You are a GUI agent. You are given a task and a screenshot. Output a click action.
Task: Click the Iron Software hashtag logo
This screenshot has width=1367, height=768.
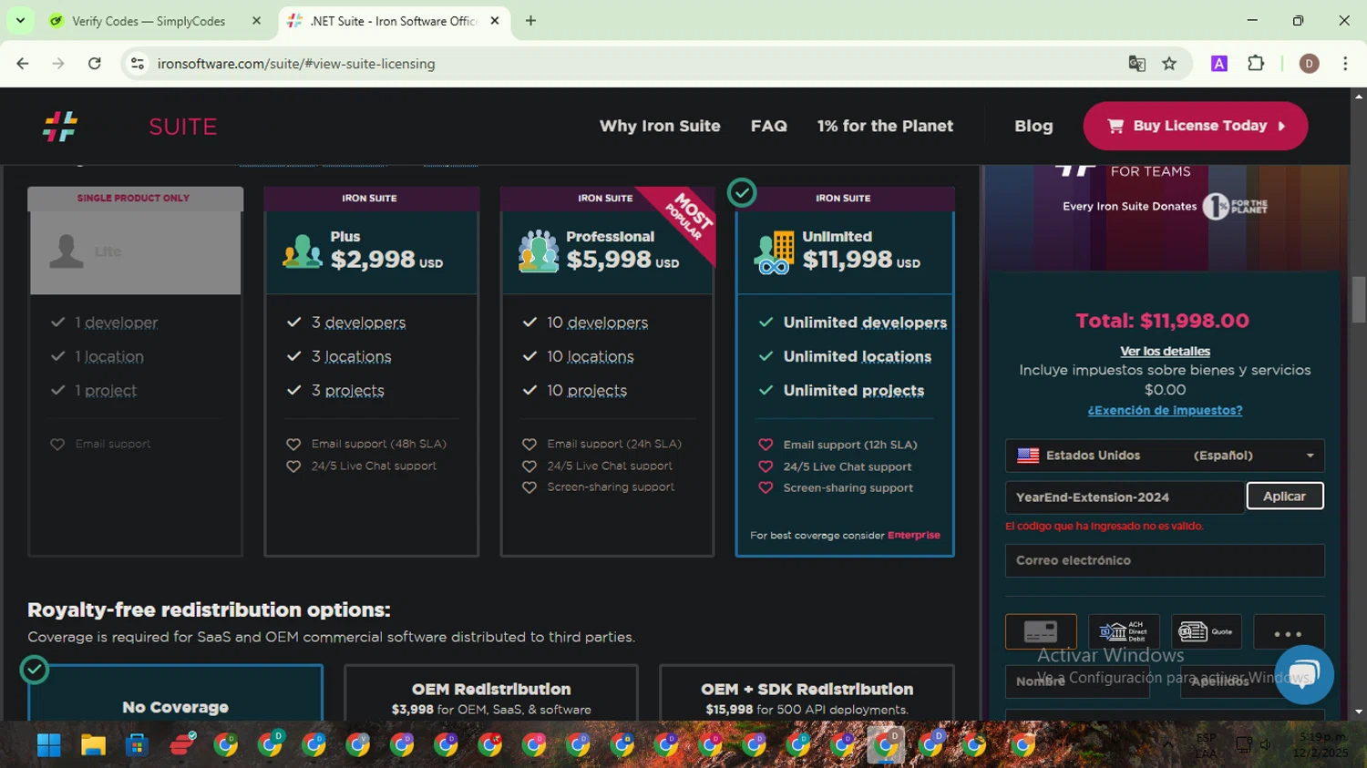pos(60,127)
